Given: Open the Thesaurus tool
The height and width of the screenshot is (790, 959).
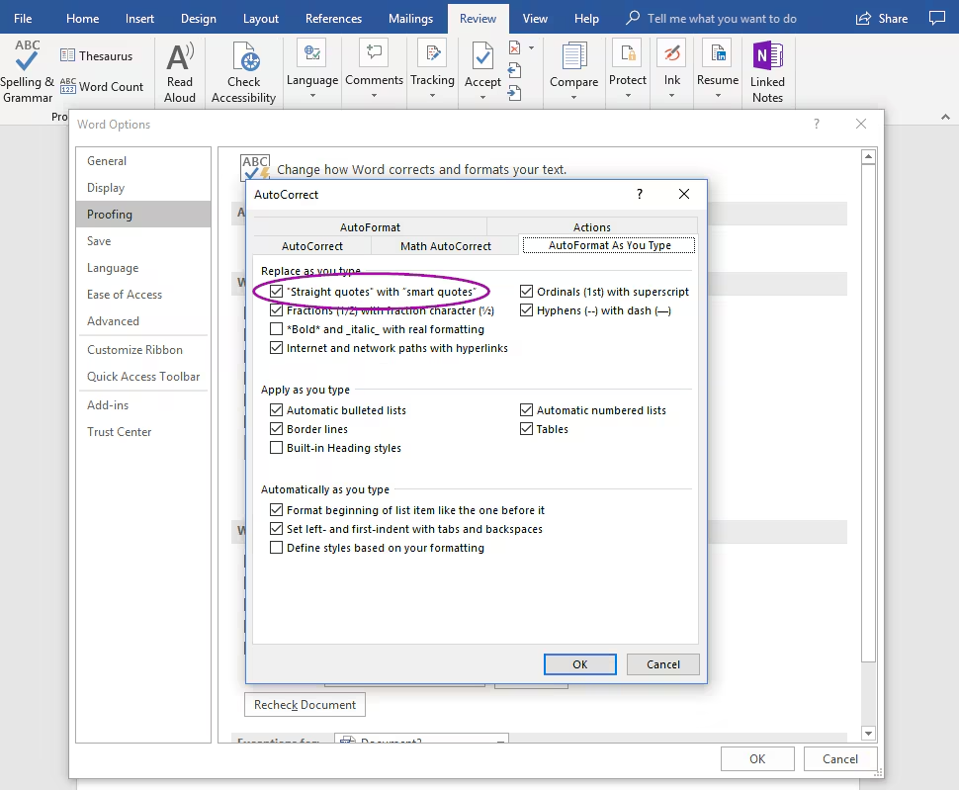Looking at the screenshot, I should pos(97,55).
